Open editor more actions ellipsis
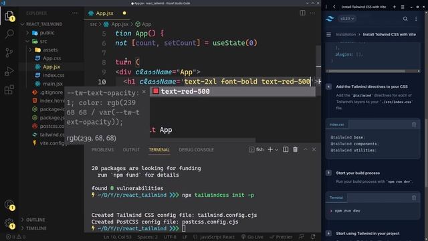 click(x=312, y=13)
